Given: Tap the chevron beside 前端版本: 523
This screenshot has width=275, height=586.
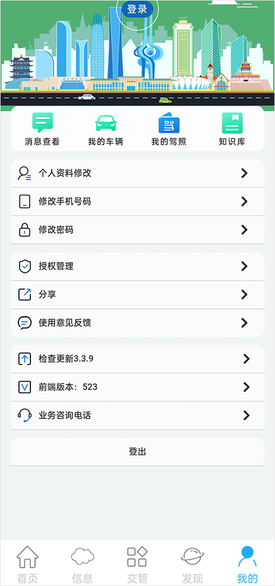Looking at the screenshot, I should coord(246,387).
